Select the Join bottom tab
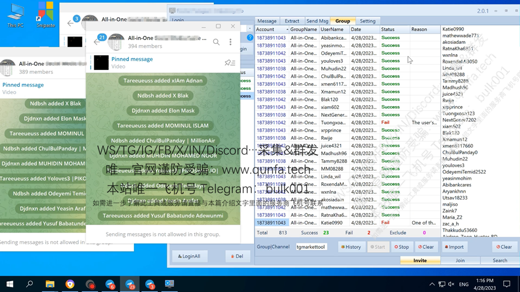 [460, 260]
